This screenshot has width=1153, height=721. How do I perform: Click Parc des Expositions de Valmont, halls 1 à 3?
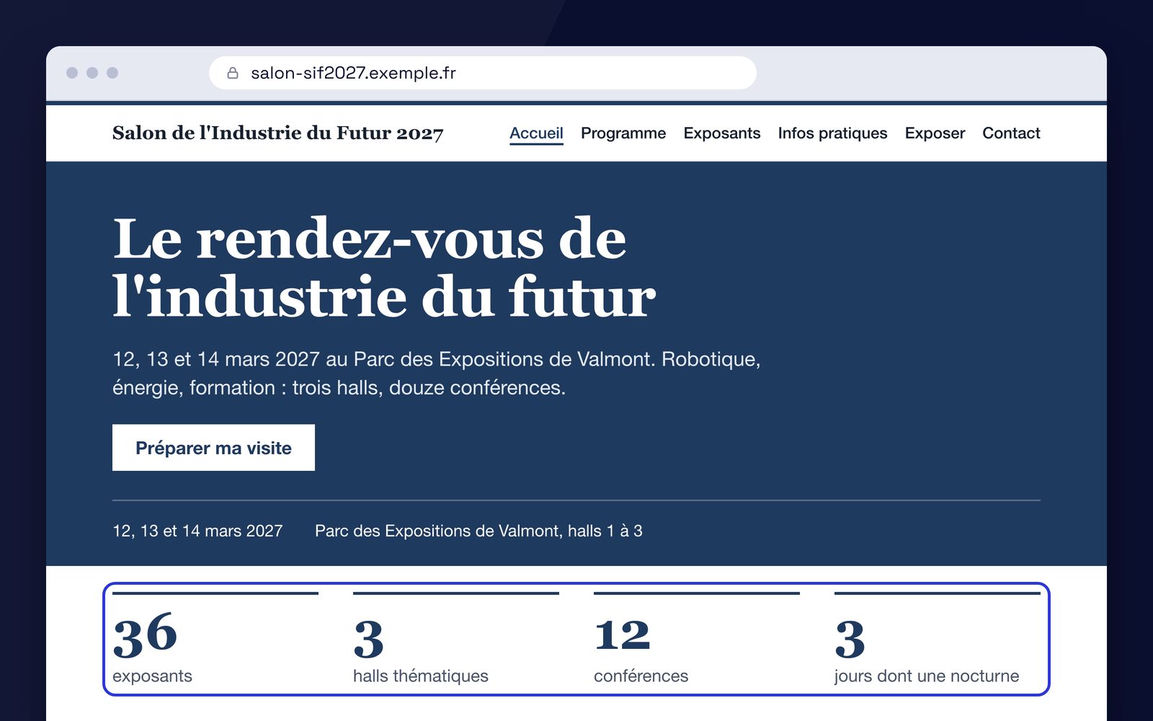pos(478,531)
